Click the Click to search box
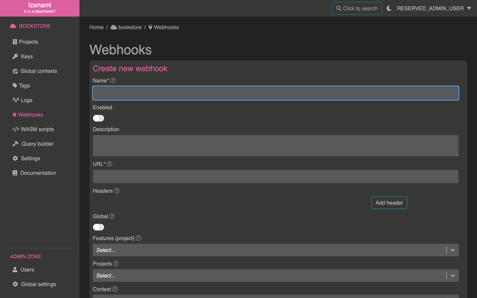This screenshot has height=298, width=477. point(357,8)
